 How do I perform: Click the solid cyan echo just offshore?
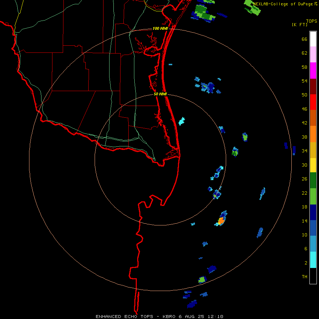[182, 121]
